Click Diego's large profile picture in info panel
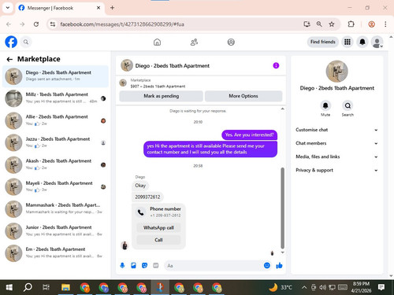This screenshot has height=295, width=394. tap(336, 72)
